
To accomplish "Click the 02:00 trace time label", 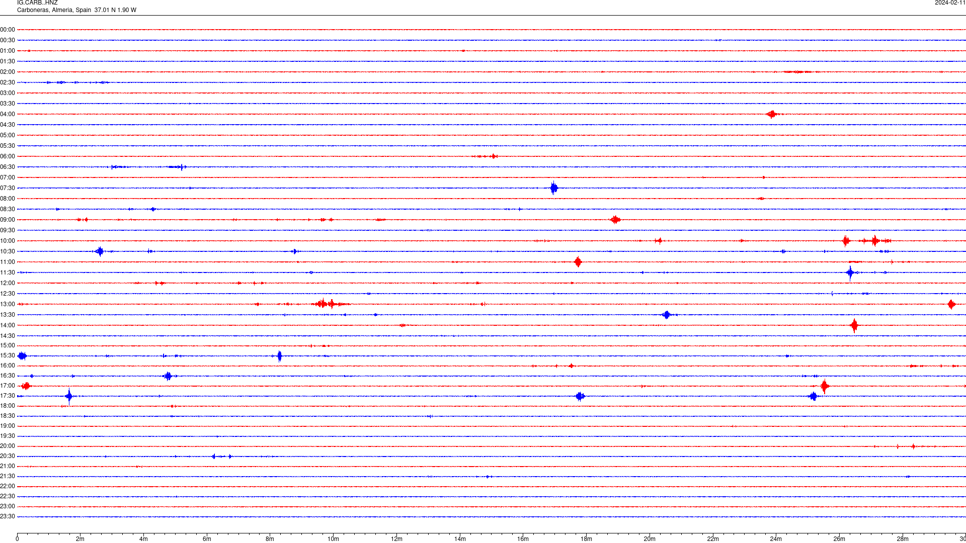I will click(x=8, y=72).
